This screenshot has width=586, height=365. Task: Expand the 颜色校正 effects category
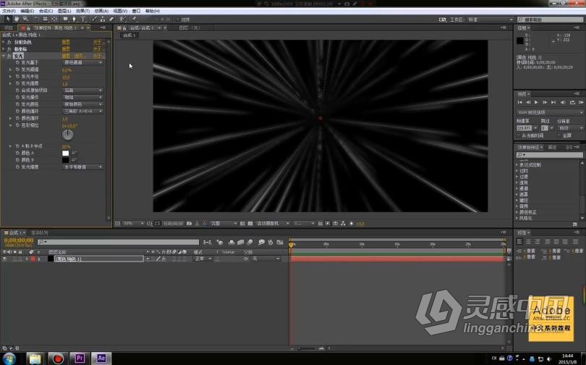tap(527, 212)
